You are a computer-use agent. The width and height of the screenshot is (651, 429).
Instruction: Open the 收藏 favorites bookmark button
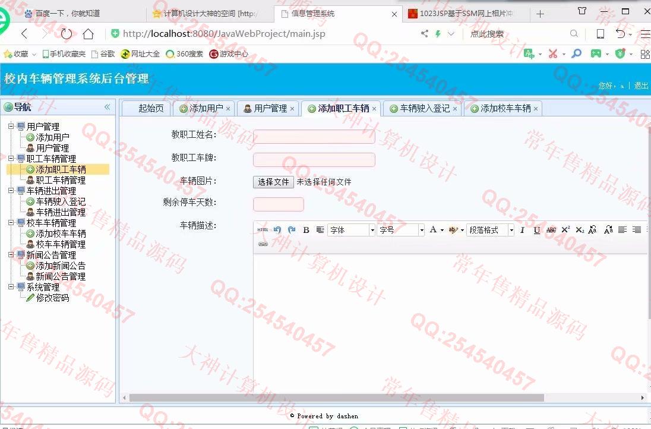tap(16, 54)
